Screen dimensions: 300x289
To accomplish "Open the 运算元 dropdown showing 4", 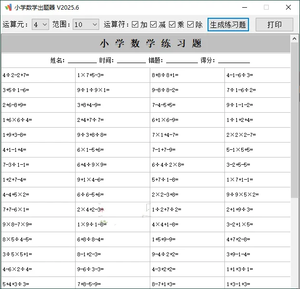I will [40, 25].
